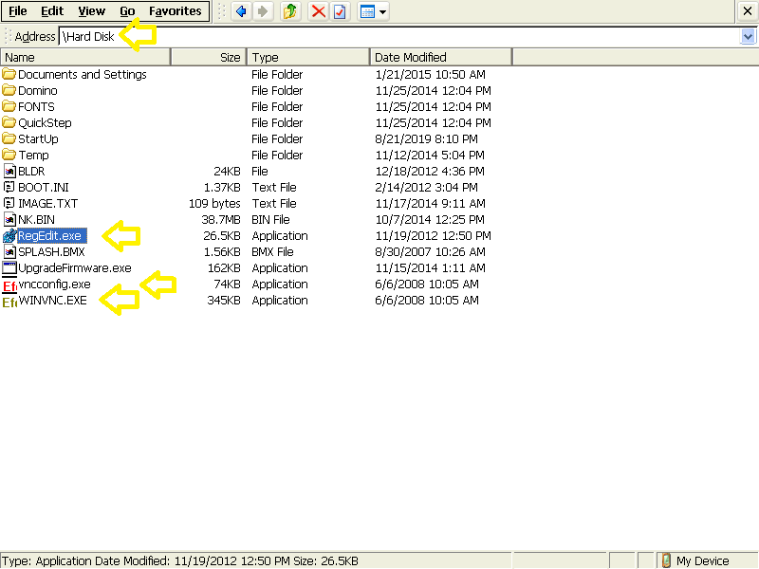Select the Documents and Settings folder icon
Screen dimensions: 759x569
click(9, 74)
